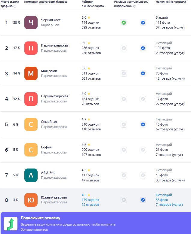
Task: Click the help icon beside 'Реклама и актуальность информации'
Action: 134,6
